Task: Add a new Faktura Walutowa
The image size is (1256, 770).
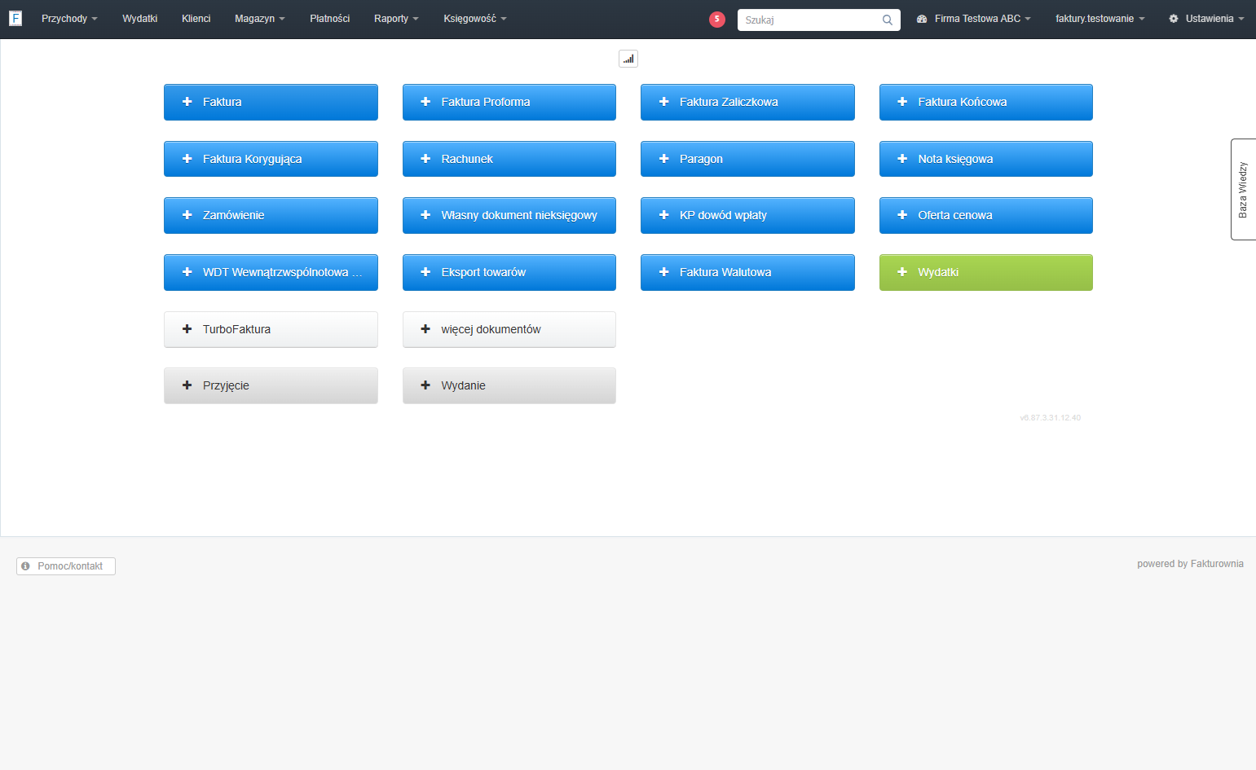Action: [747, 272]
